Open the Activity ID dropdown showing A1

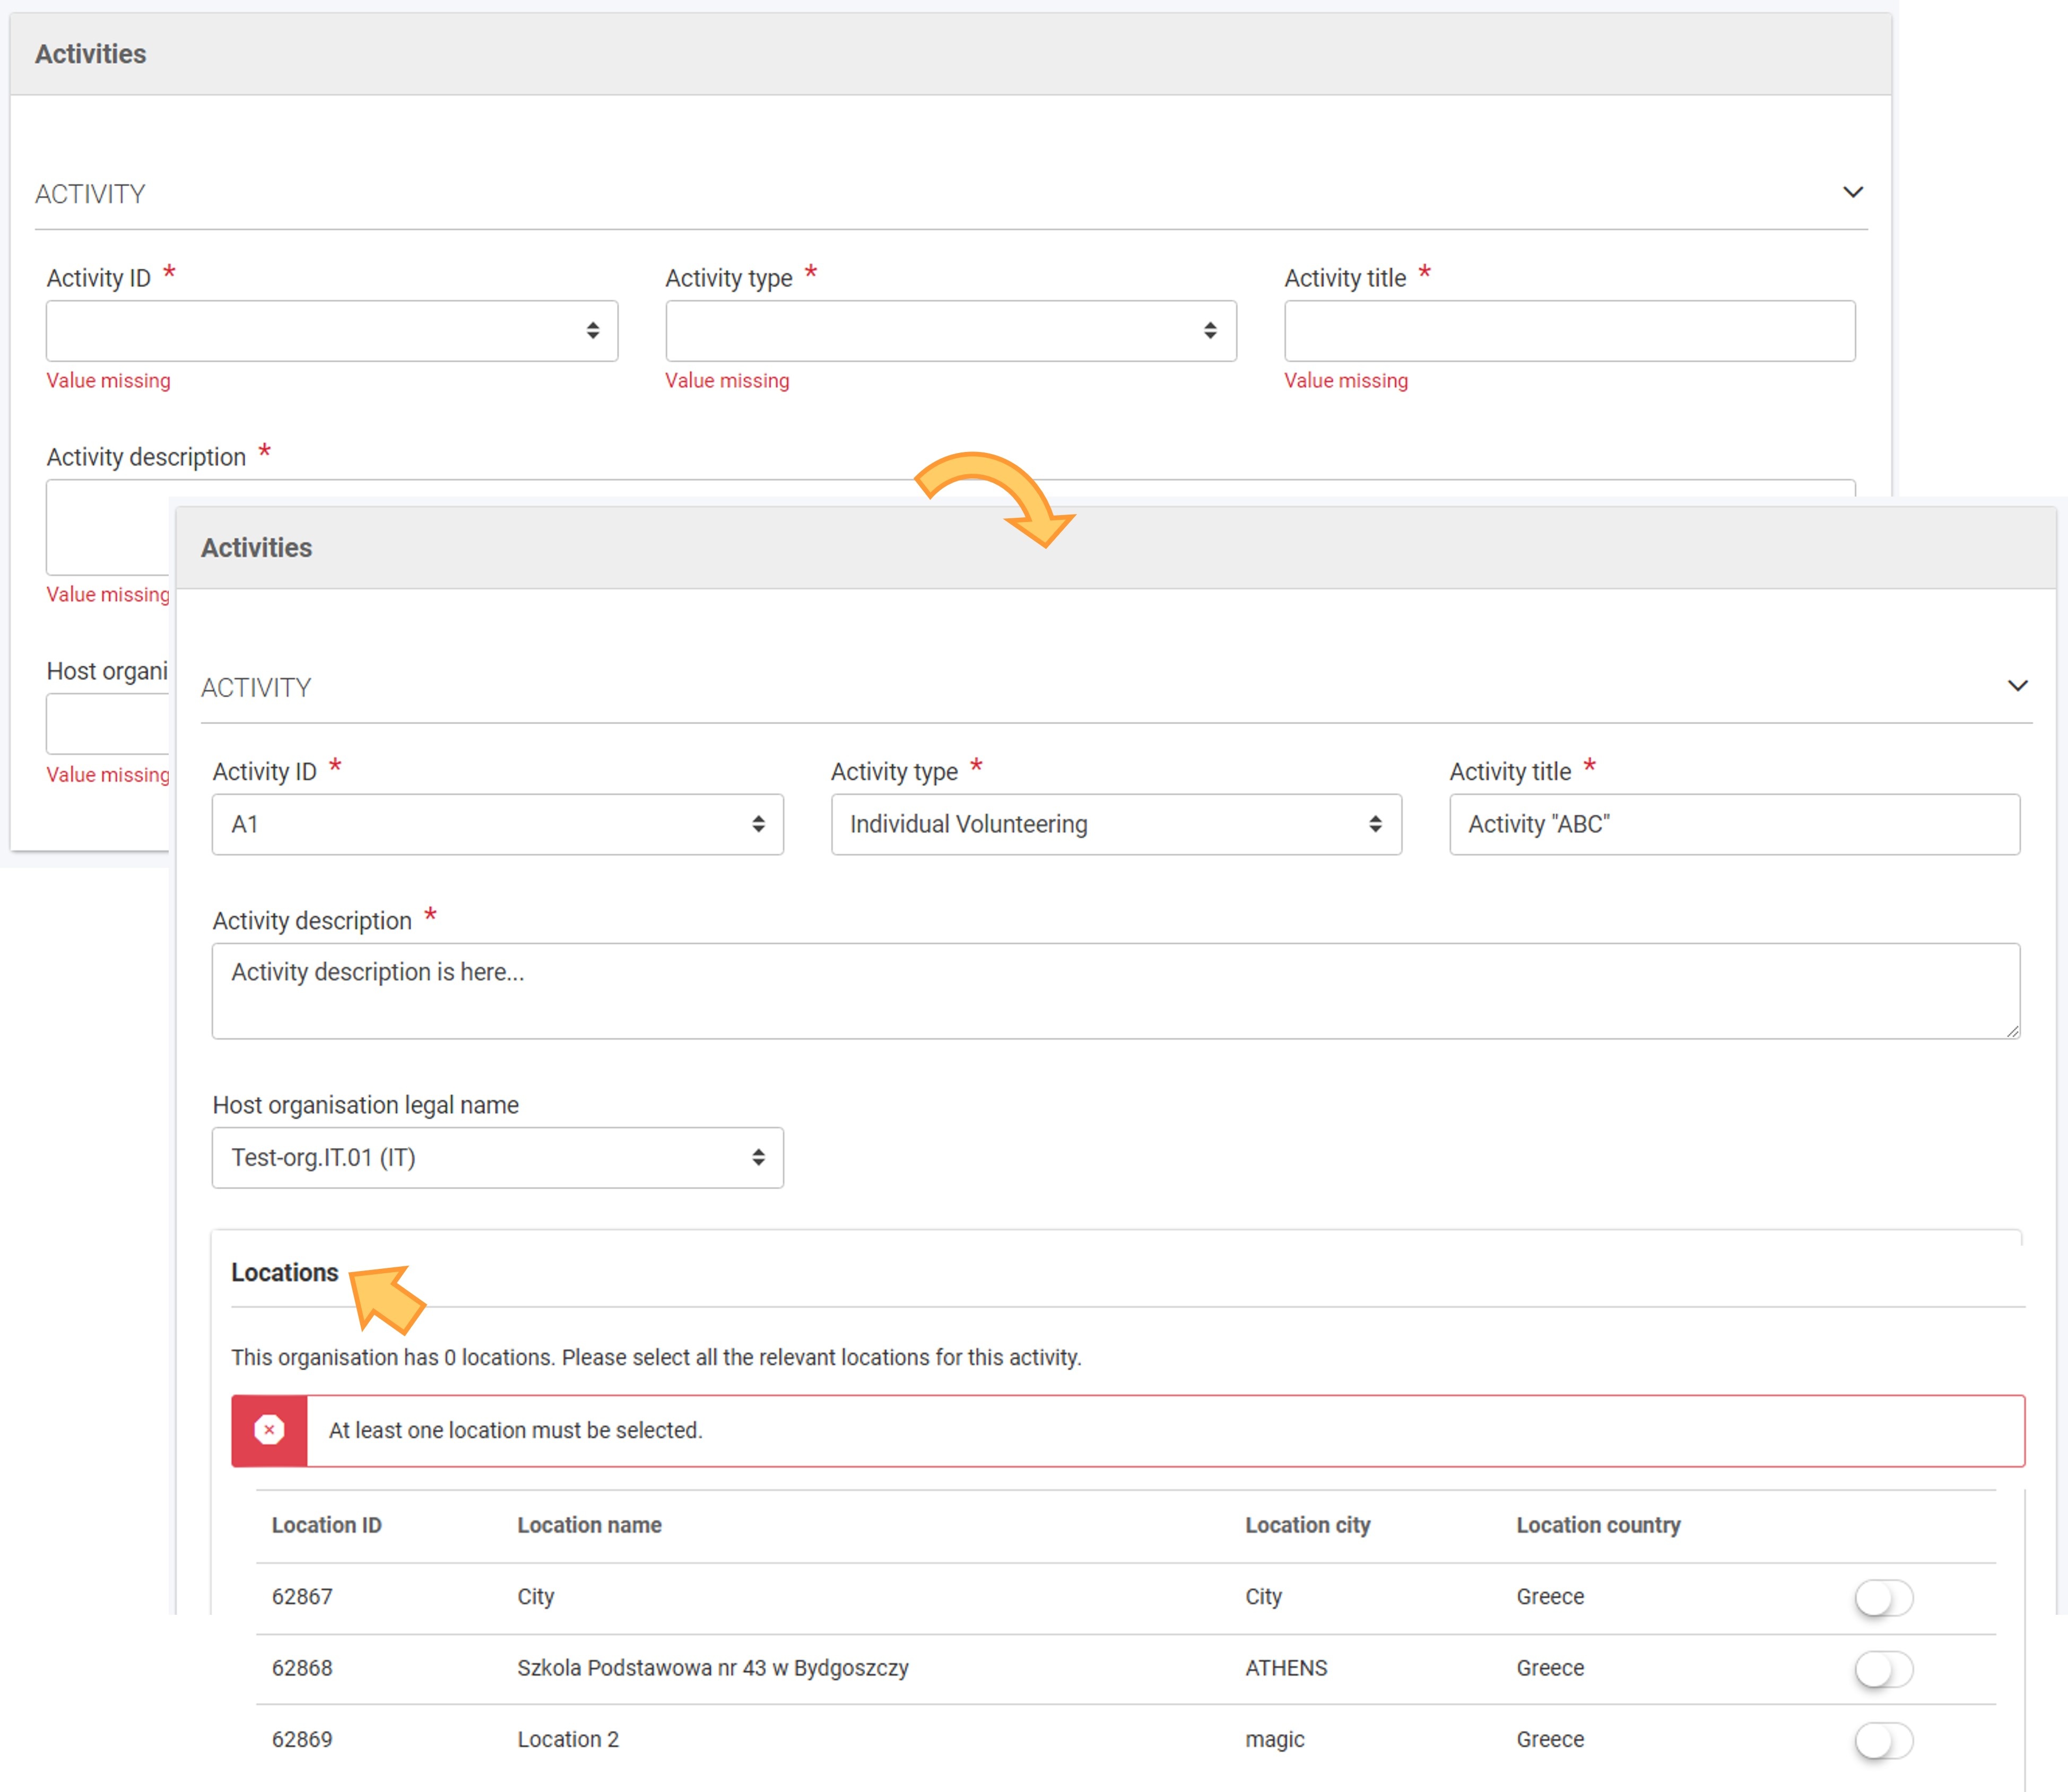[x=497, y=824]
